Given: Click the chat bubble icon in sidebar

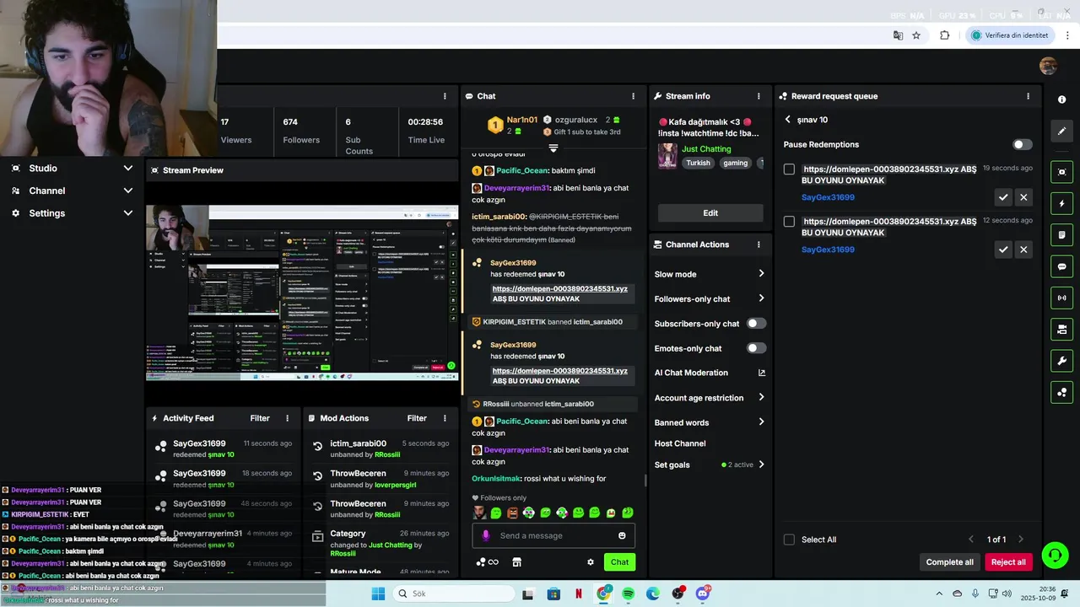Looking at the screenshot, I should coord(1061,266).
